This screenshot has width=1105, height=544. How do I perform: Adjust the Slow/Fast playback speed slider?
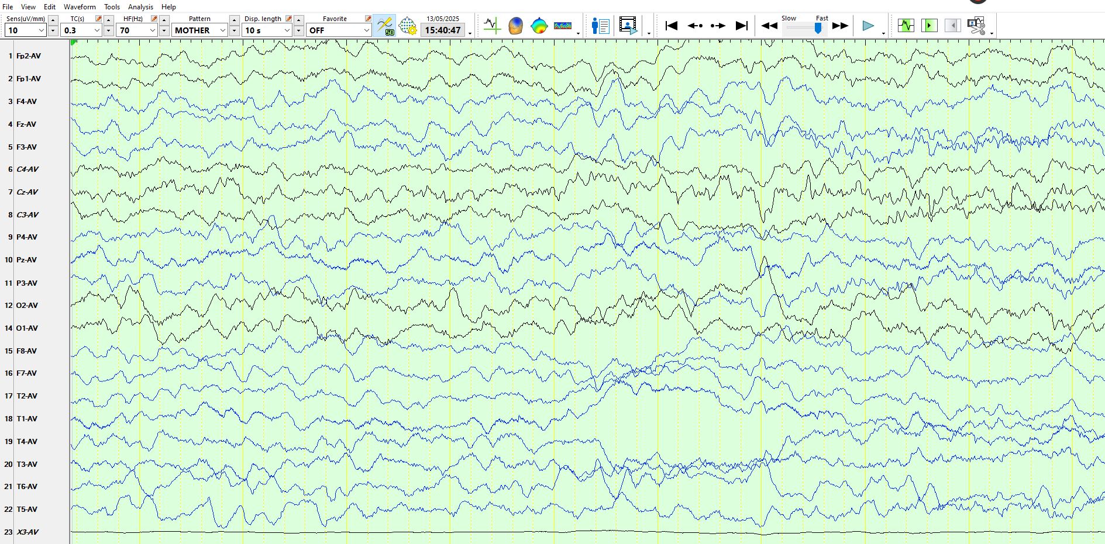(x=818, y=27)
